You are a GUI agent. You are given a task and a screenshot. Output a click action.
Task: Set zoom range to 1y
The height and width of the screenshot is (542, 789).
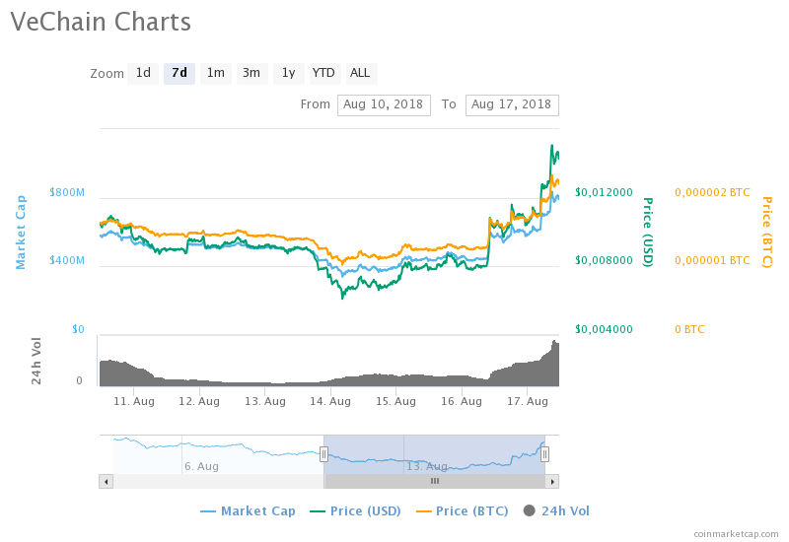288,73
